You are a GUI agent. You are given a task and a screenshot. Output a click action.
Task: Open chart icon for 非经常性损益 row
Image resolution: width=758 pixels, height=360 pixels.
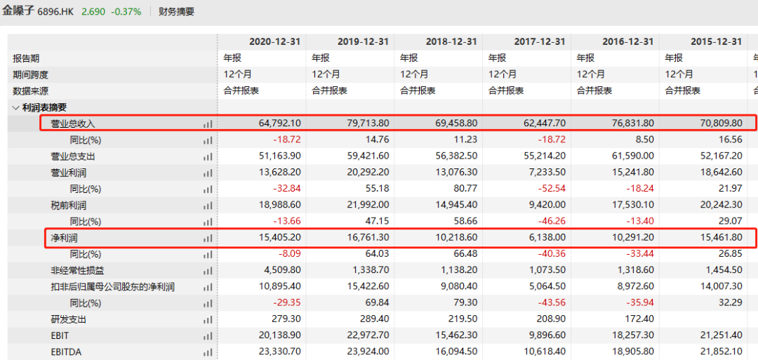click(x=208, y=271)
